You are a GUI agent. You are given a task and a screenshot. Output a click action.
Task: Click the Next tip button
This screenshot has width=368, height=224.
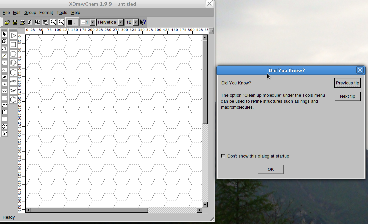tap(347, 96)
